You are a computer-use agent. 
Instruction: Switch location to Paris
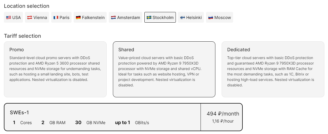(65, 18)
